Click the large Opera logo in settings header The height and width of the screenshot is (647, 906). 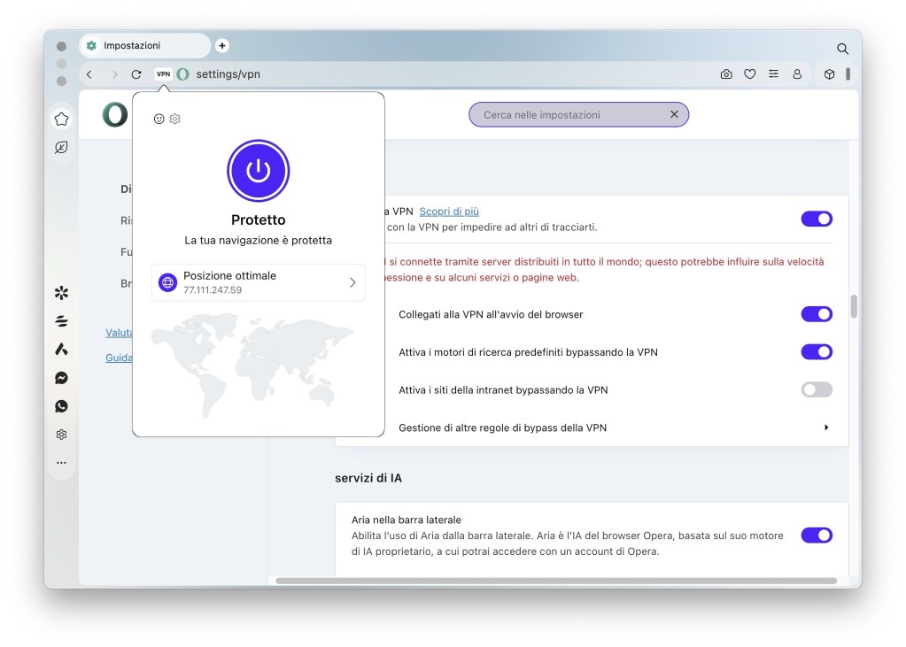(115, 114)
